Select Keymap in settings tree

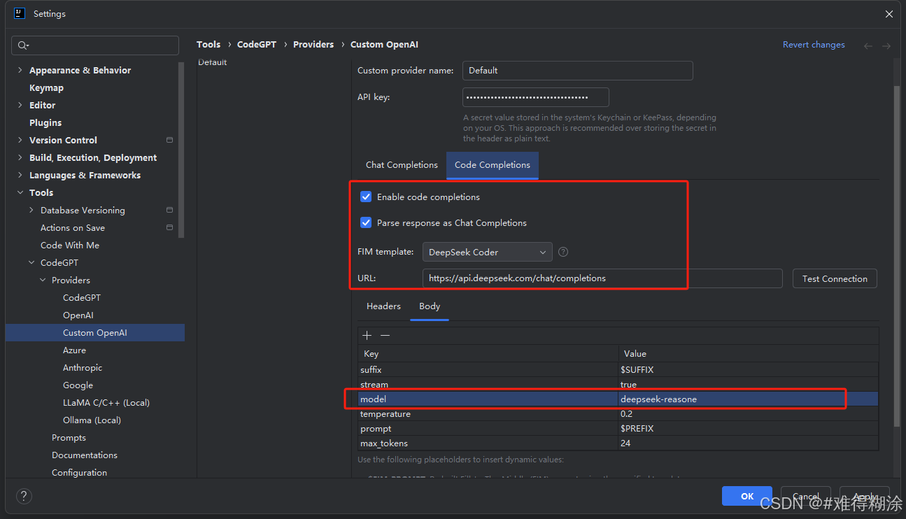click(46, 87)
